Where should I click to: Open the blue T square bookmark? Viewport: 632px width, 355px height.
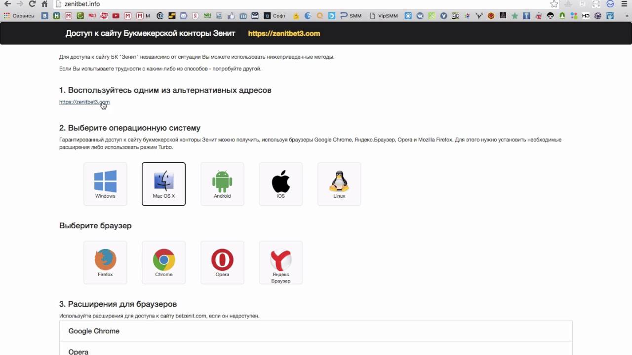point(526,16)
